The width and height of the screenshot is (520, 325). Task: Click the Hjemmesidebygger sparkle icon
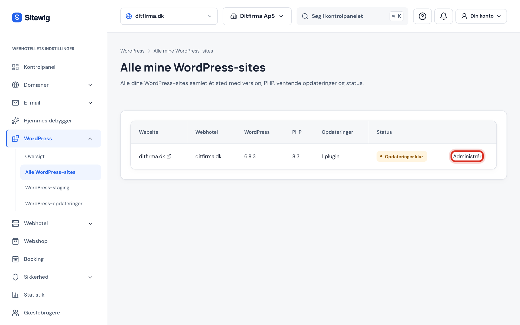[15, 121]
